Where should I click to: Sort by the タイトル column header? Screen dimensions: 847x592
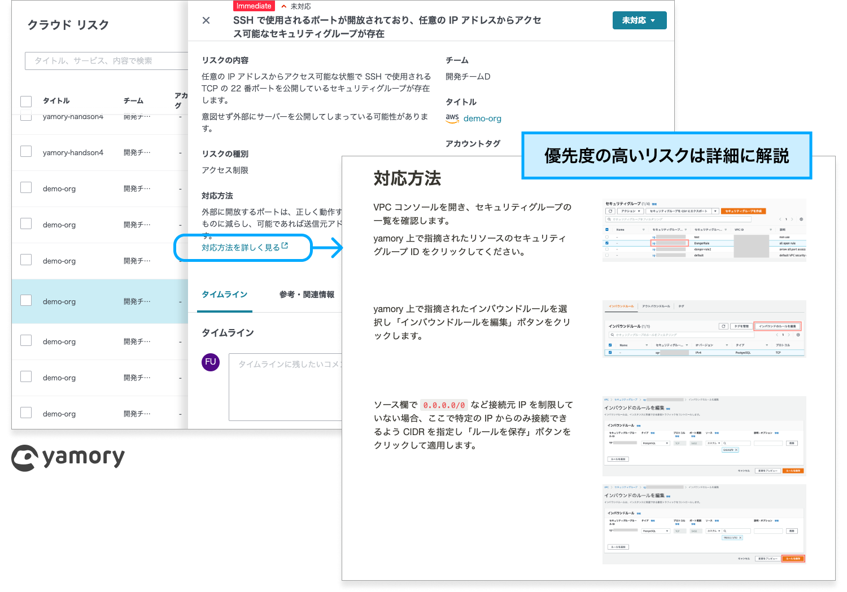(56, 100)
